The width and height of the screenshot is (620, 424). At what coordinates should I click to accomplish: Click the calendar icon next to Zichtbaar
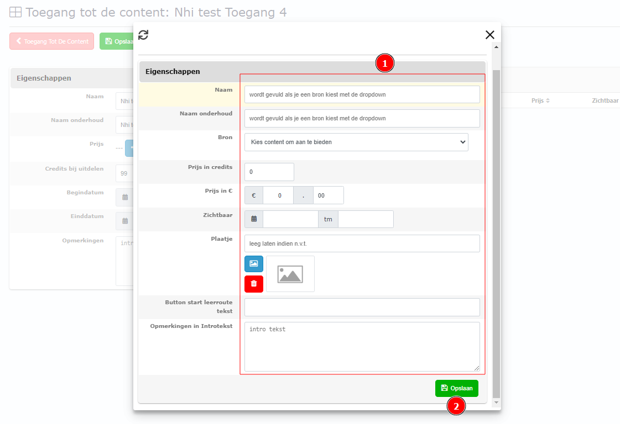(254, 219)
